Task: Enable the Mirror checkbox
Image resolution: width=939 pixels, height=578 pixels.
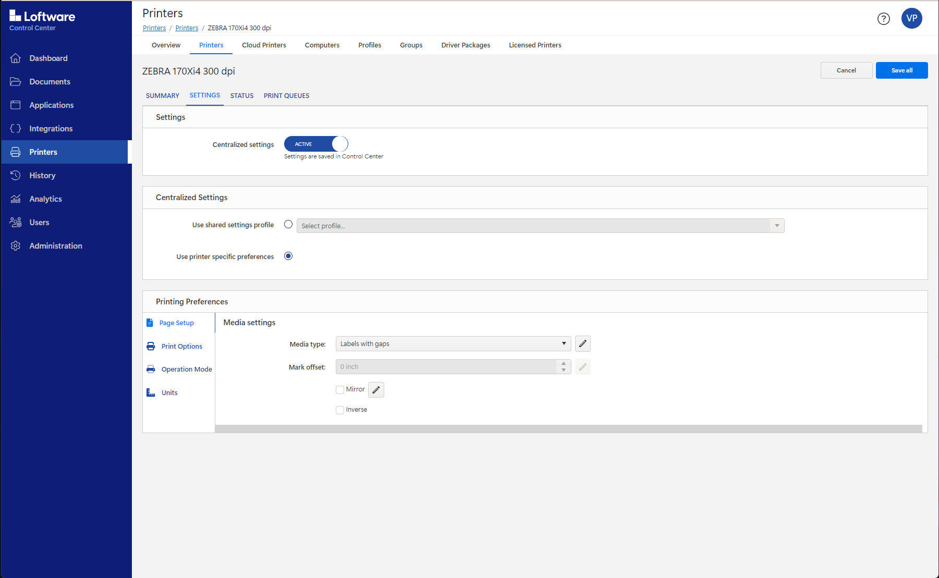Action: pyautogui.click(x=340, y=390)
